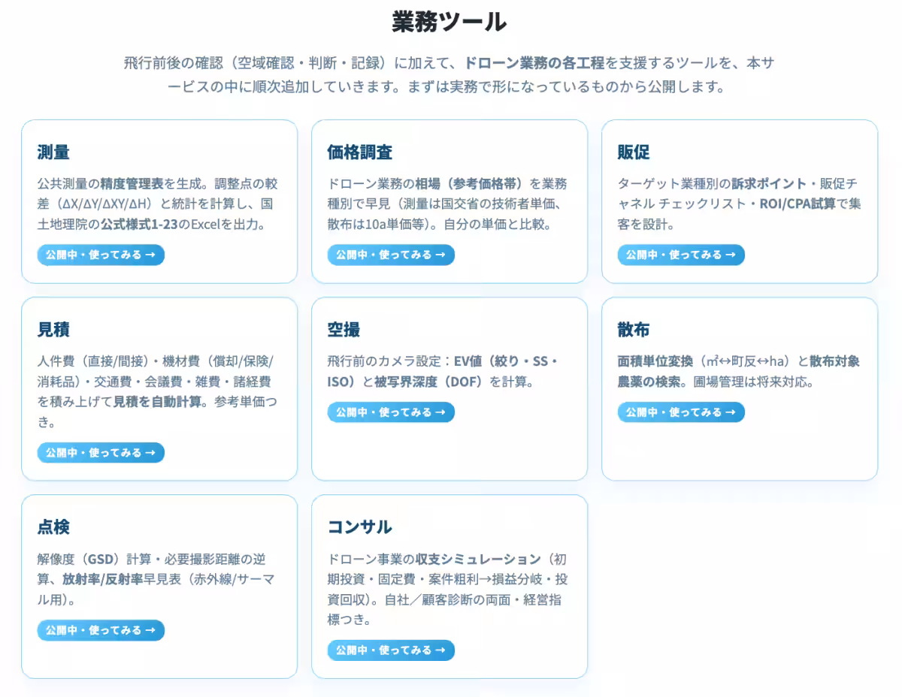Click the bold text ROI/CPA試算
902x697 pixels.
point(798,204)
